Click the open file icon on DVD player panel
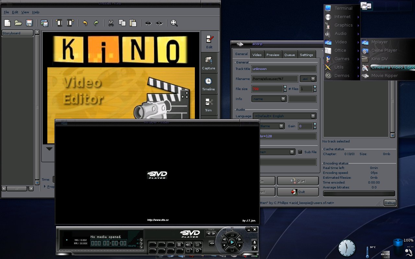 pyautogui.click(x=197, y=244)
